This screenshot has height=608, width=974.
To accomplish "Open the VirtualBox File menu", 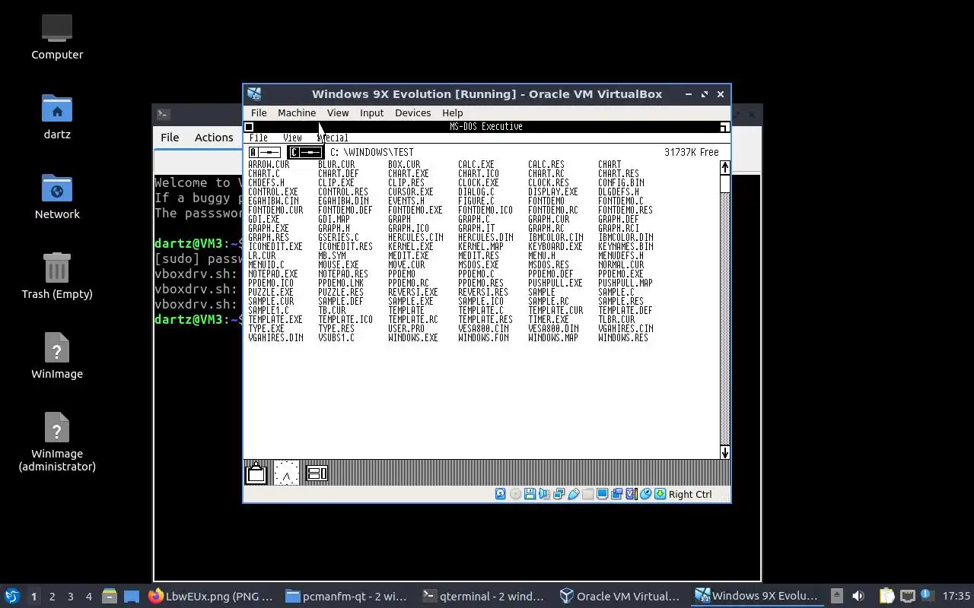I will (x=259, y=112).
